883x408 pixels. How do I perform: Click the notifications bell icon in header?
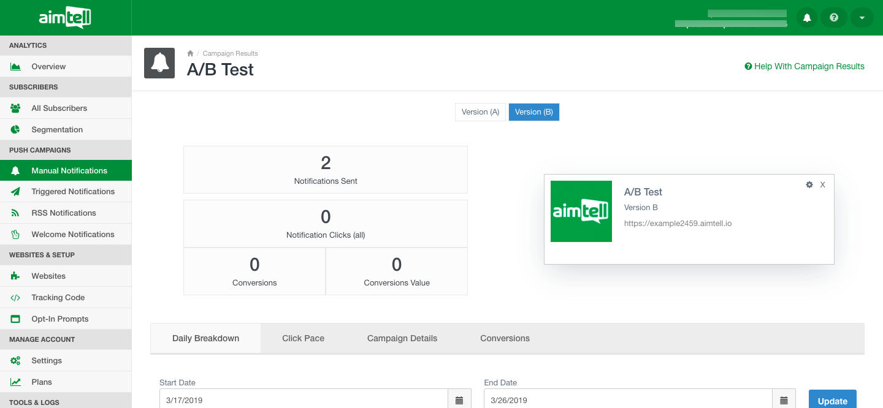[807, 18]
